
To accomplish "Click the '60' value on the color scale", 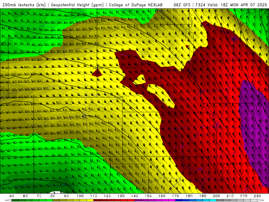I will (26, 196).
